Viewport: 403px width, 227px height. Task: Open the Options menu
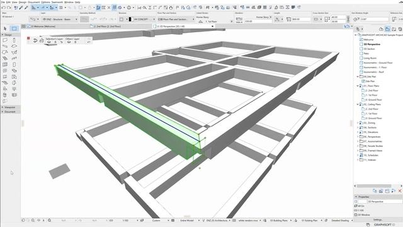click(45, 2)
